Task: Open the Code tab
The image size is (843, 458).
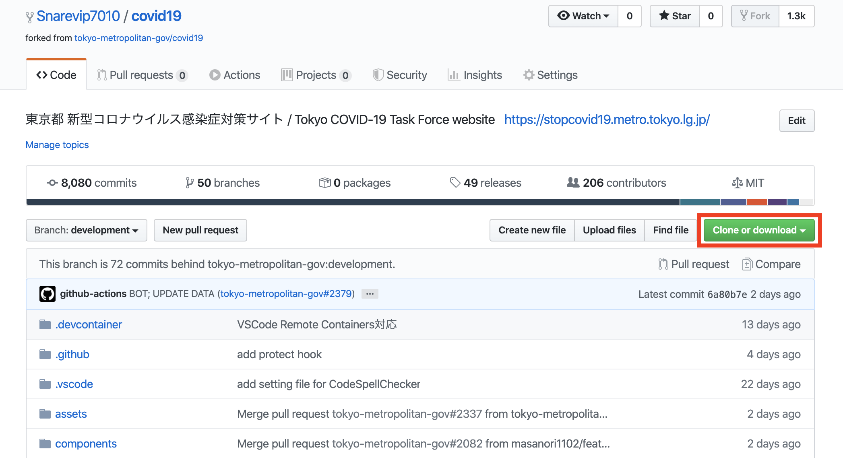Action: (56, 75)
